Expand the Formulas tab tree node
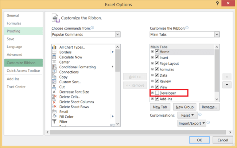Image resolution: width=237 pixels, height=148 pixels. click(152, 69)
